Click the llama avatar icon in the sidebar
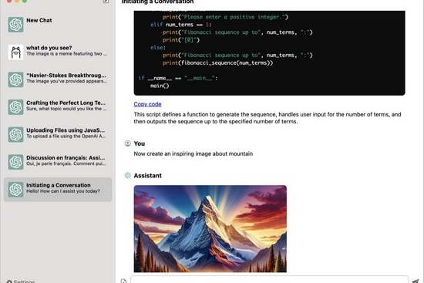 tap(15, 52)
